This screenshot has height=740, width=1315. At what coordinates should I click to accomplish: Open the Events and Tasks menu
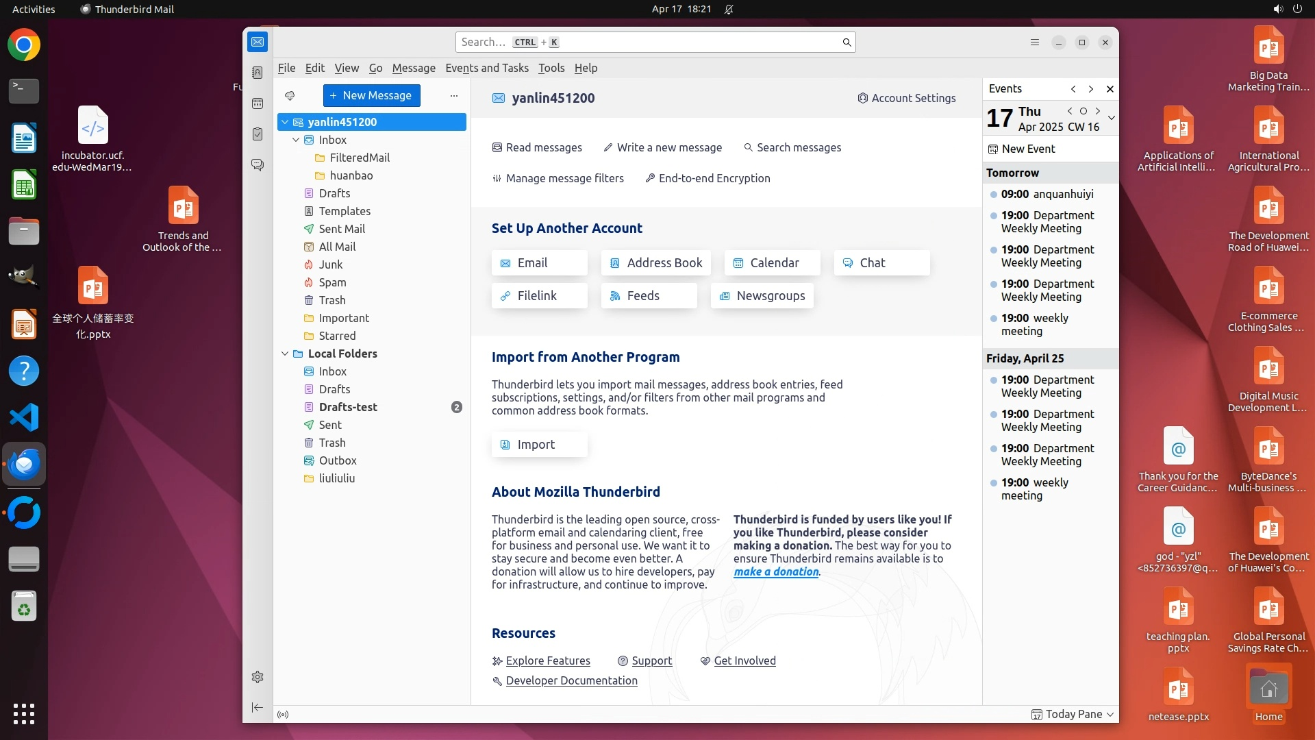point(486,68)
